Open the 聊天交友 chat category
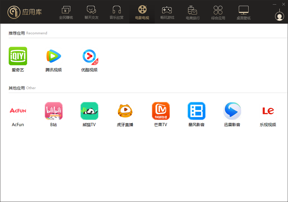The width and height of the screenshot is (288, 202). (91, 12)
